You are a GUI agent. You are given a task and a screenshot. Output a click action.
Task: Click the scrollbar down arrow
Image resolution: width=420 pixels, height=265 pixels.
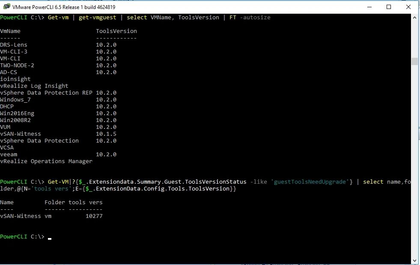[x=414, y=260]
